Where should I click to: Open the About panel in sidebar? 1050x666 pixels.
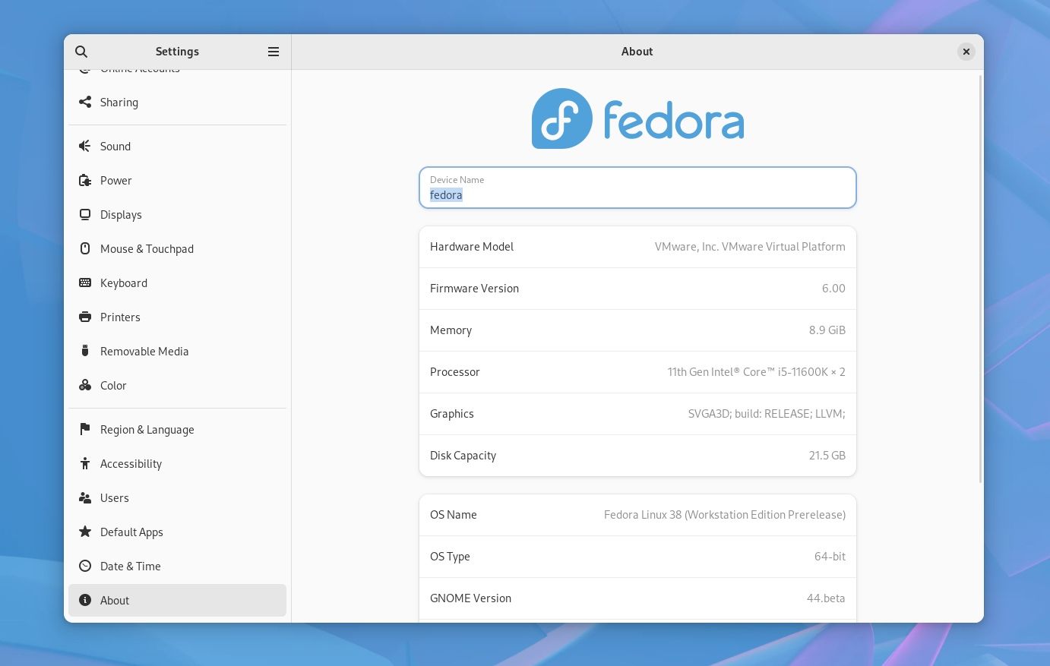pos(115,600)
